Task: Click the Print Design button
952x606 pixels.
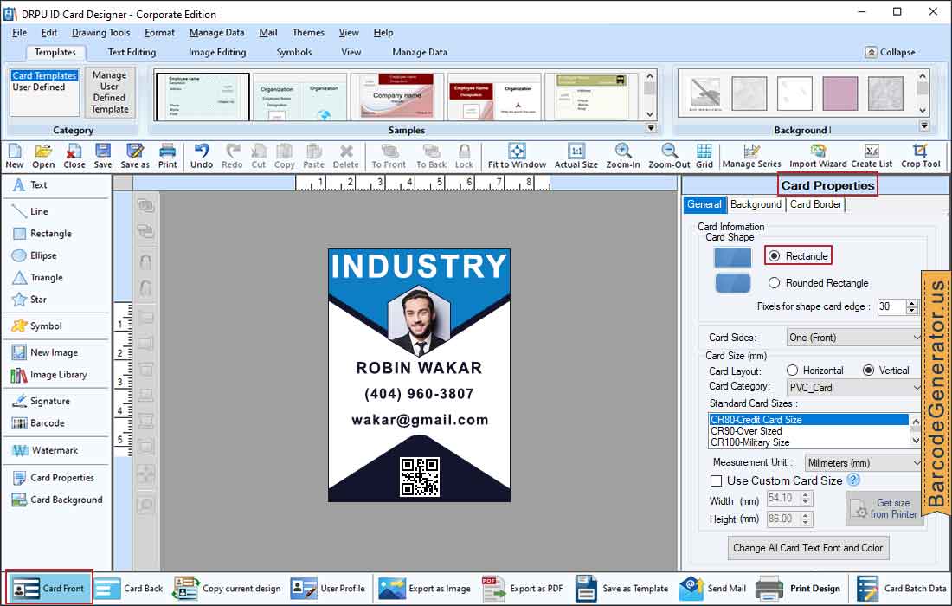Action: 799,589
